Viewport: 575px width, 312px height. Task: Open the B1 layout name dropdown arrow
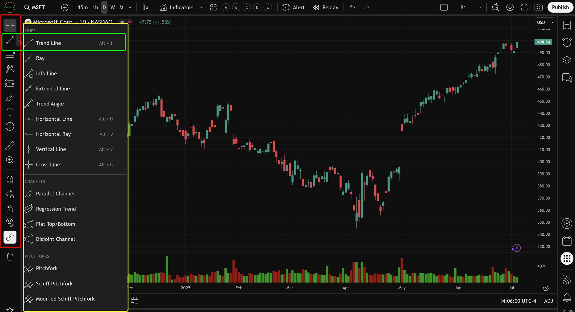click(x=480, y=7)
